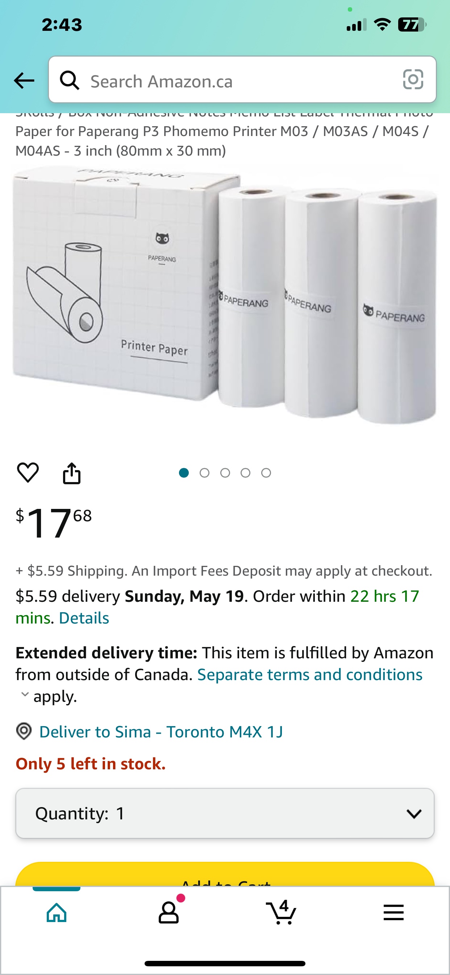Open the camera search scanner icon
The height and width of the screenshot is (975, 450).
pos(413,80)
